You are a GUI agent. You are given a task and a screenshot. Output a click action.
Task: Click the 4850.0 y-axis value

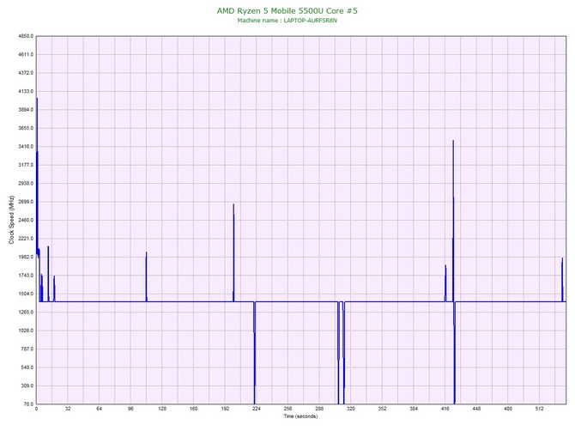tap(26, 36)
